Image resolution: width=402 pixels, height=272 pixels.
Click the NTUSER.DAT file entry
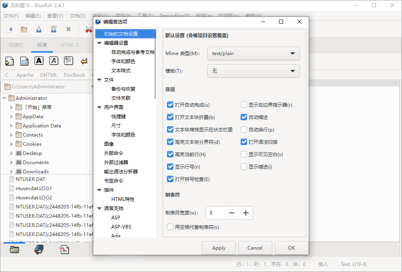(30, 179)
